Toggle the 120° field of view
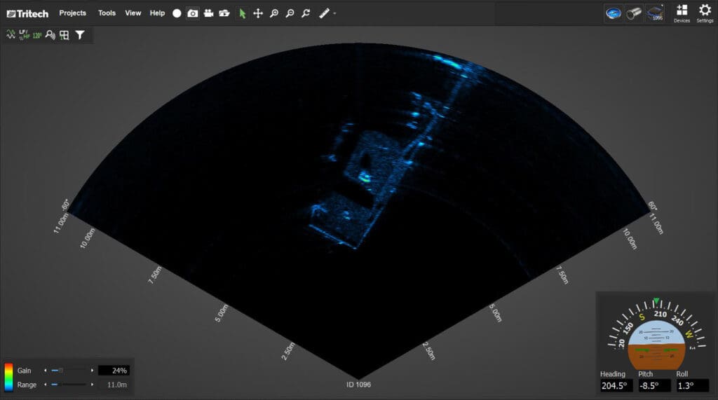 point(36,34)
